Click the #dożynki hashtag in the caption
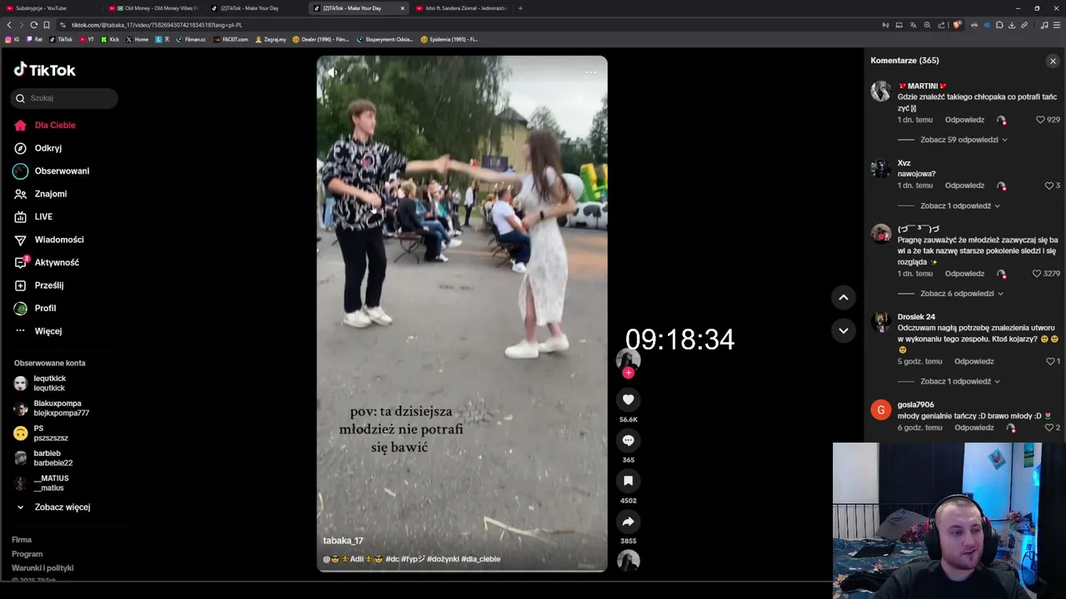 pos(442,559)
